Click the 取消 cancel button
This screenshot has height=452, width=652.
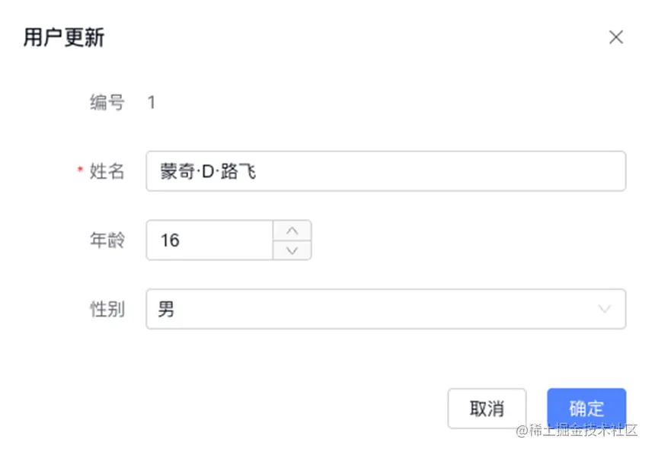(x=487, y=408)
